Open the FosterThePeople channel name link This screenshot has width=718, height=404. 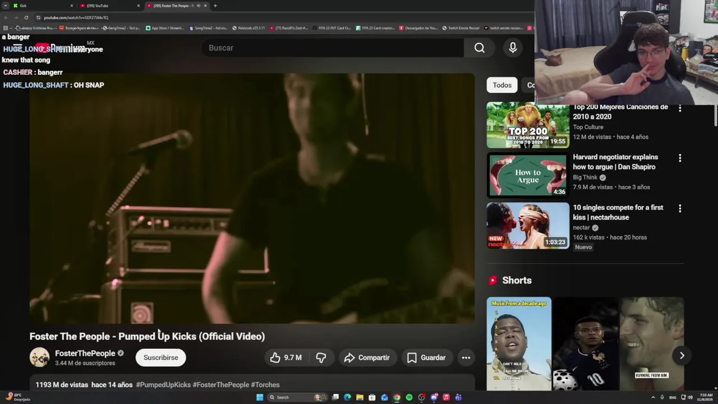(85, 353)
